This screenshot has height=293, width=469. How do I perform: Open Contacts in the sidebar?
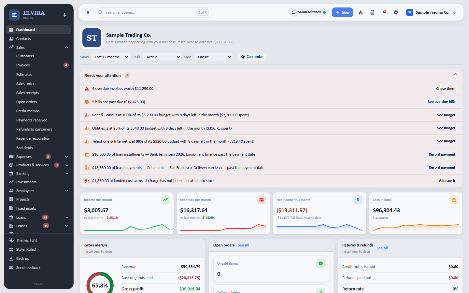point(39,39)
